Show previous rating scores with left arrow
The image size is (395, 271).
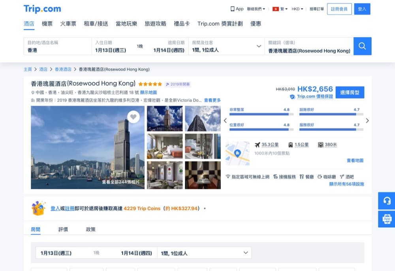click(225, 120)
